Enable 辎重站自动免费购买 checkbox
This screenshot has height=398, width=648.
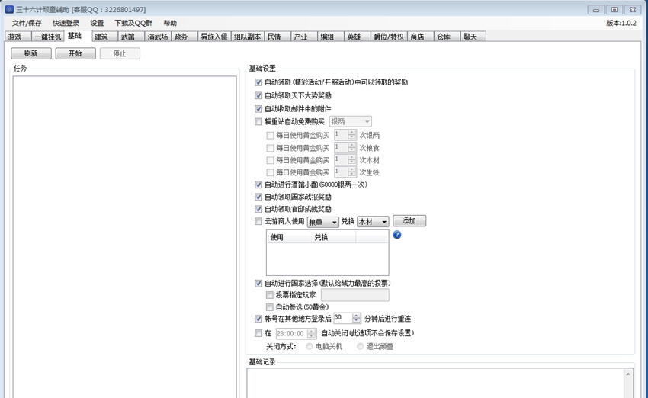[258, 121]
